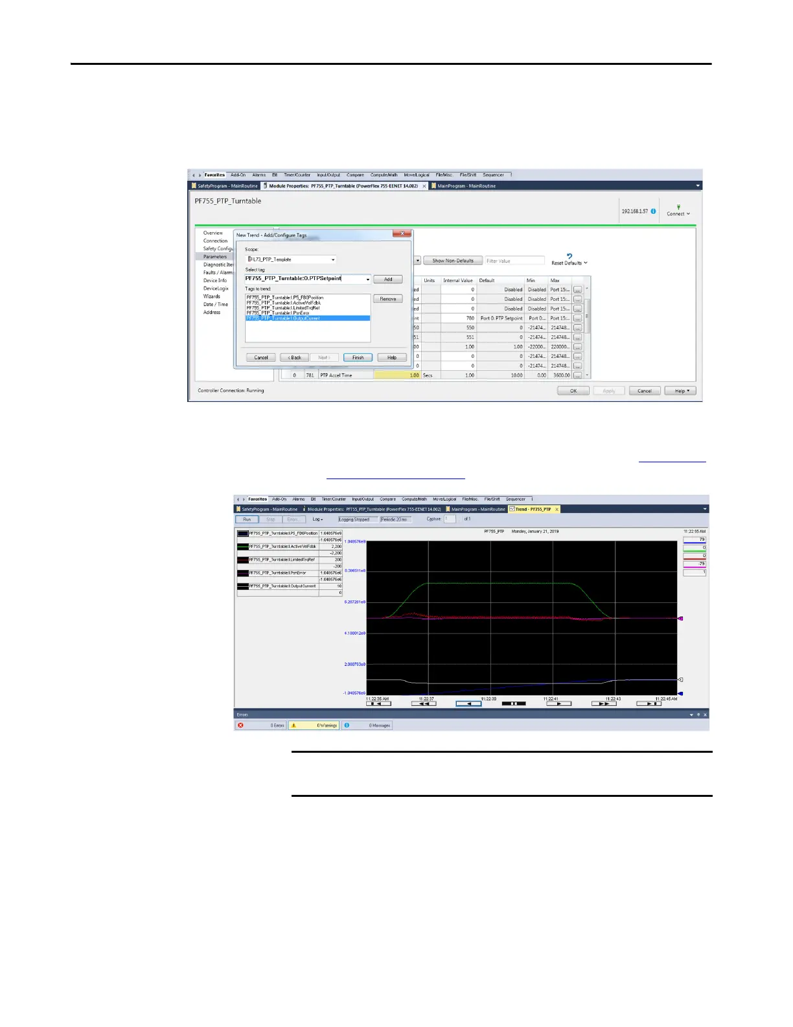The width and height of the screenshot is (793, 1027).
Task: Click the ellipsis button on the PTP Accel Time row
Action: pyautogui.click(x=577, y=375)
